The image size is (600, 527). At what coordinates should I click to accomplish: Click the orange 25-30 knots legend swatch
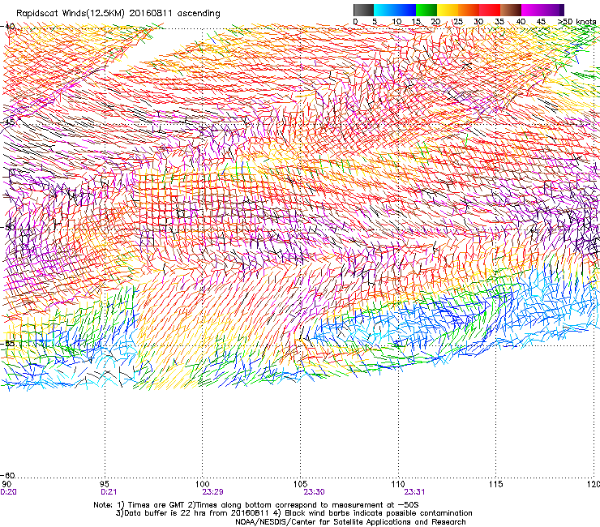pos(469,10)
